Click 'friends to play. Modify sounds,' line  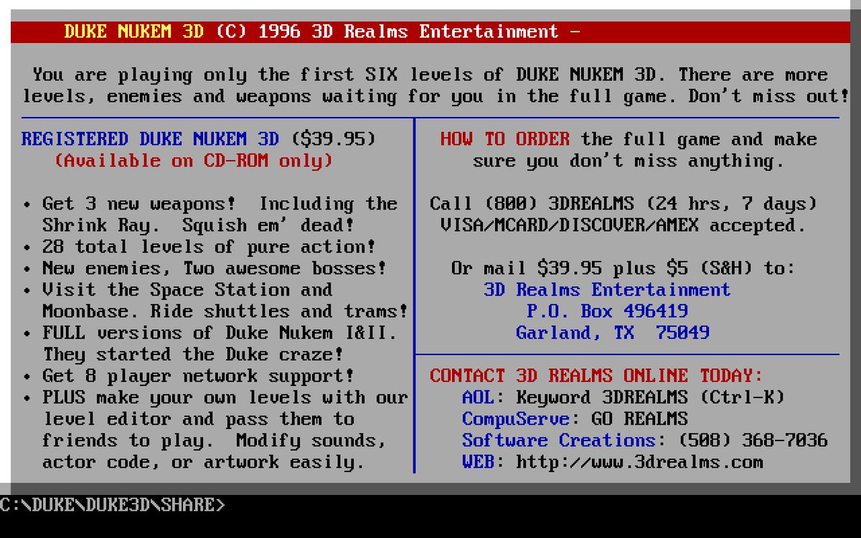[215, 440]
